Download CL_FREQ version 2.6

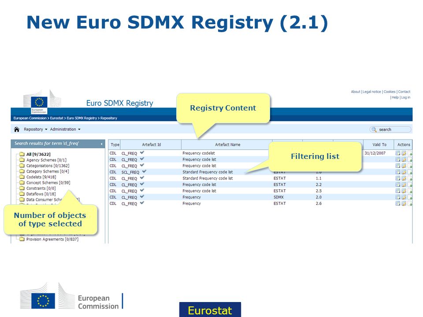pyautogui.click(x=410, y=203)
